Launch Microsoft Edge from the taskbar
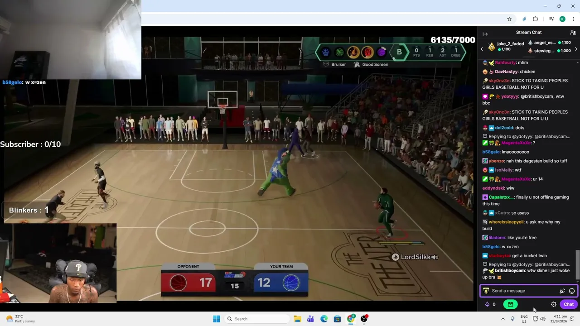This screenshot has width=580, height=326. click(x=324, y=319)
